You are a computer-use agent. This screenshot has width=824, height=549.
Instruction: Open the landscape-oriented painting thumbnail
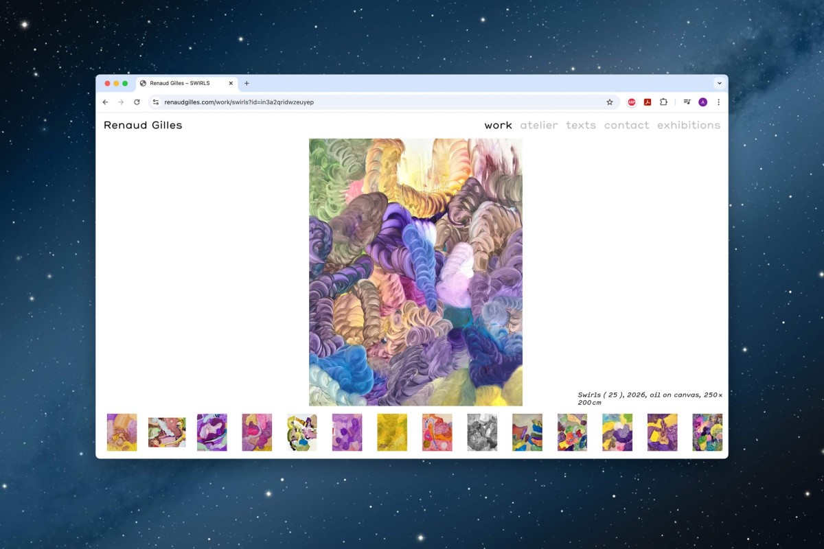pos(167,432)
